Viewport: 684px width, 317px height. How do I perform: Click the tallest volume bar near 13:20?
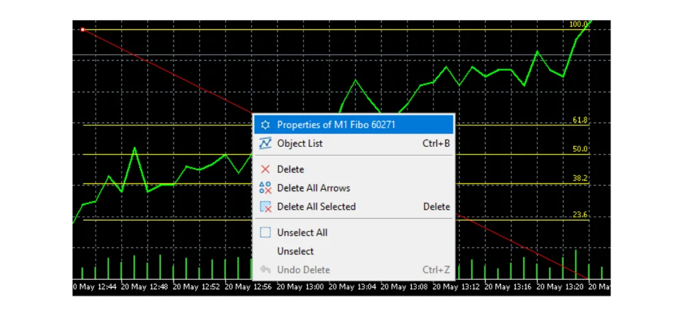pos(575,264)
